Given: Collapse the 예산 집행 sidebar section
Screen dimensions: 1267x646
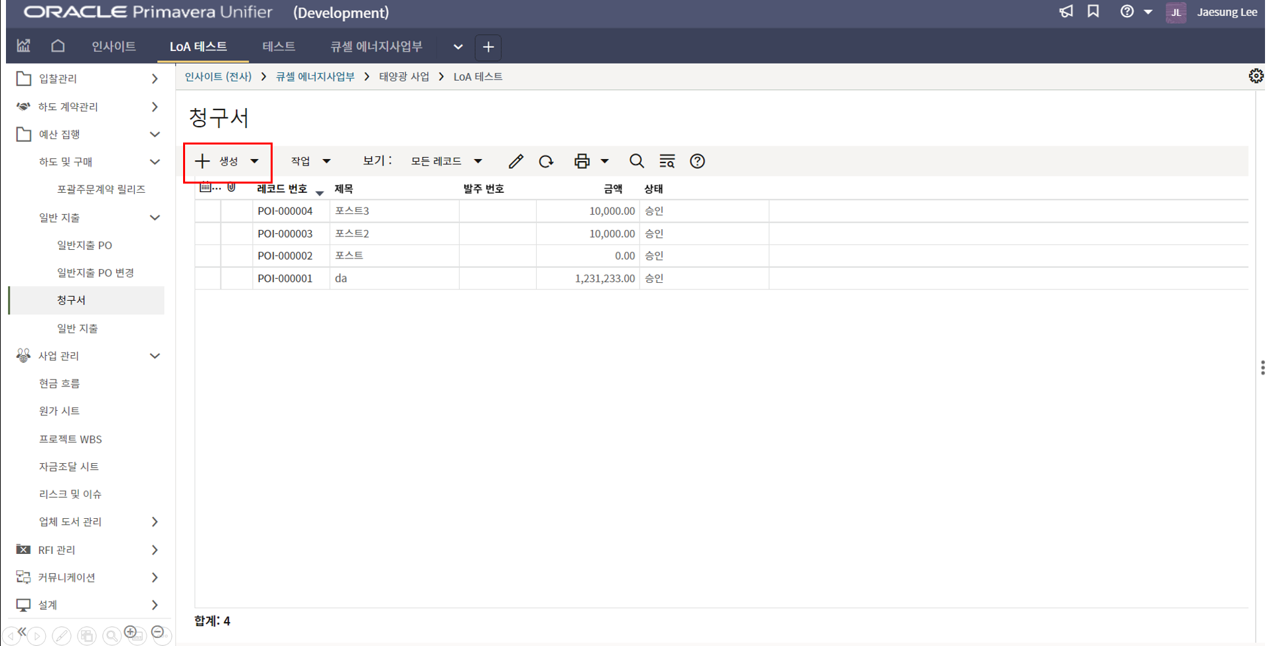Looking at the screenshot, I should 155,135.
